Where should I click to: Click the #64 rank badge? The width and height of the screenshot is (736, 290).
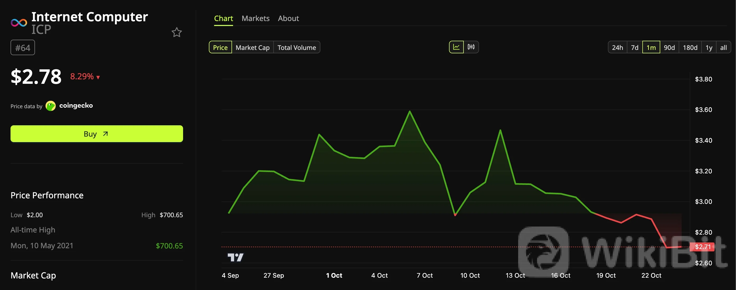tap(23, 48)
